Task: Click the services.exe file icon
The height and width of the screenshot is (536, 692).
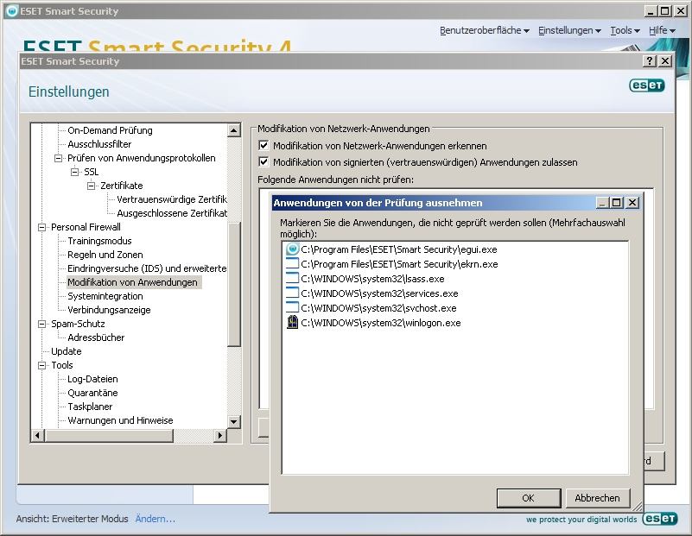Action: pyautogui.click(x=292, y=293)
